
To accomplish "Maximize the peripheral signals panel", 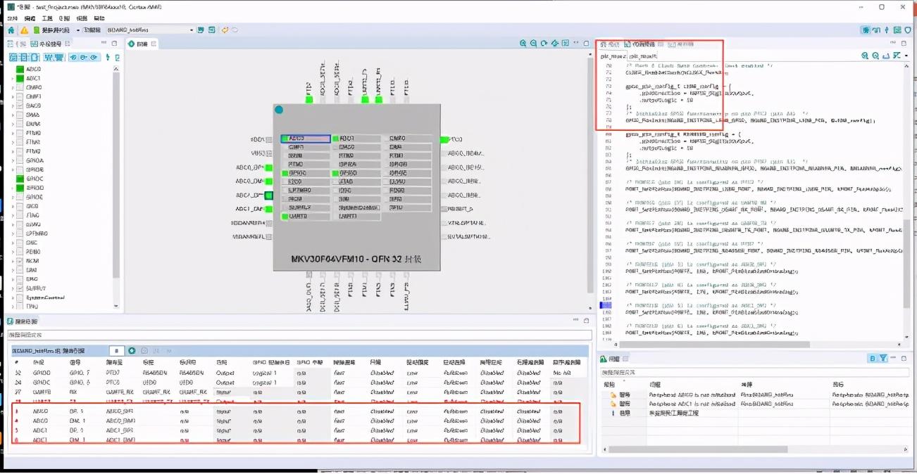I will pos(115,44).
